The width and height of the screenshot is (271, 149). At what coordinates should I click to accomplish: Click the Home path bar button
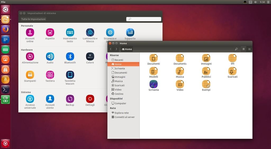127,49
